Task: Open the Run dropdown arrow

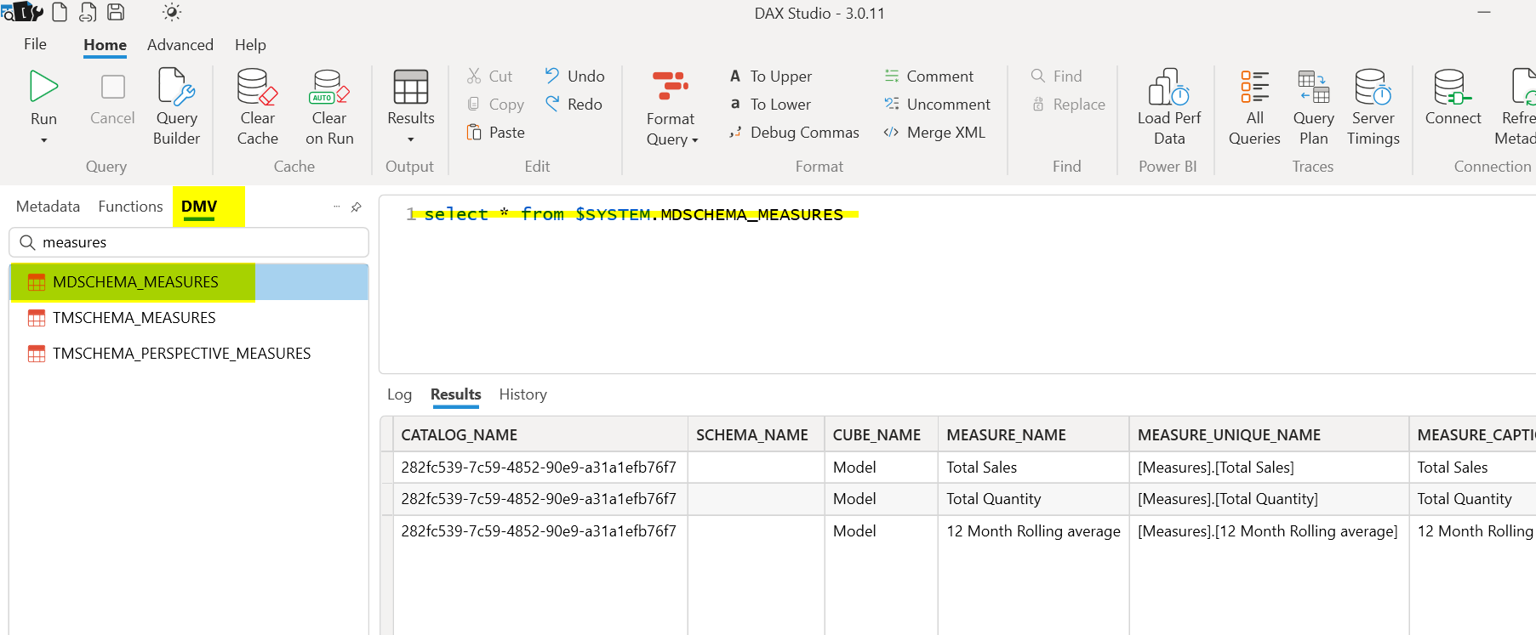Action: [43, 140]
